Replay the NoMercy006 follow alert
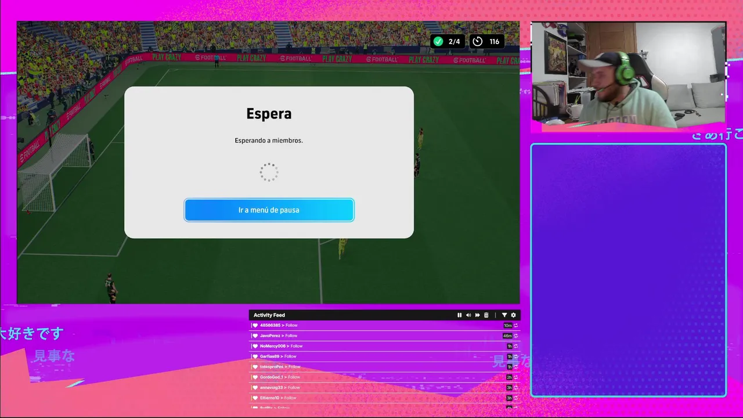 click(515, 347)
